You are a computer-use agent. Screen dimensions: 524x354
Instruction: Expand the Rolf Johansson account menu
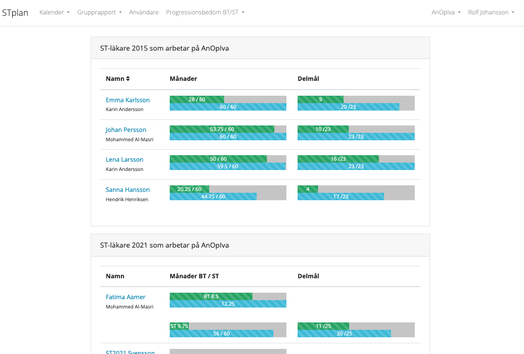click(x=491, y=12)
